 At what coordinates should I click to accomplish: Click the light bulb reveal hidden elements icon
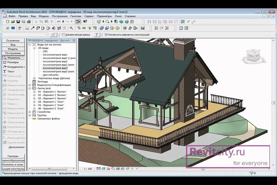coord(132,169)
